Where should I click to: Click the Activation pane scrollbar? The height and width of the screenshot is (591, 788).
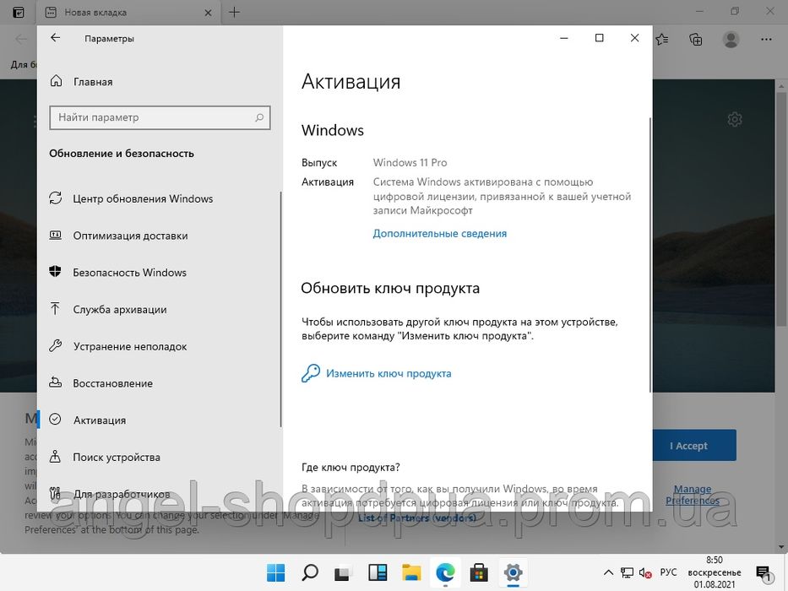650,255
